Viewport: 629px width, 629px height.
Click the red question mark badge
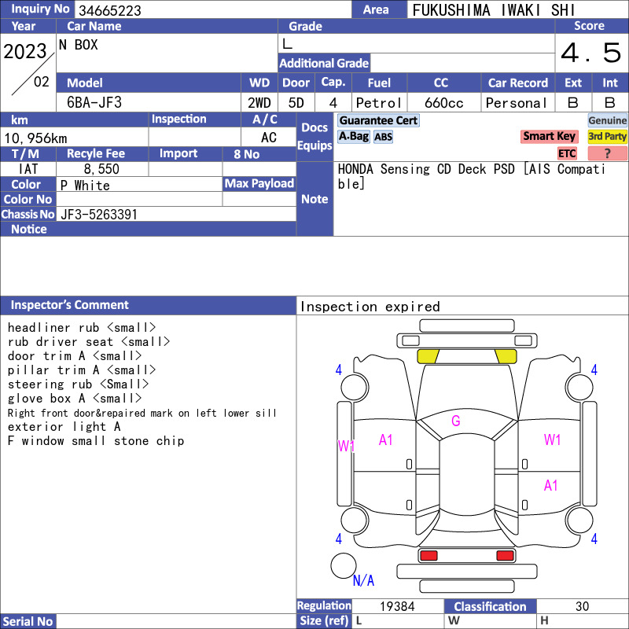607,153
